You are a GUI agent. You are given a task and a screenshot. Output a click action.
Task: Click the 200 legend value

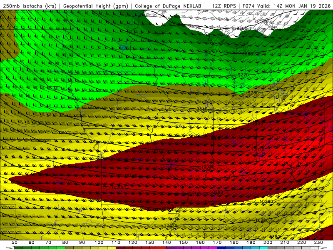(x=268, y=242)
